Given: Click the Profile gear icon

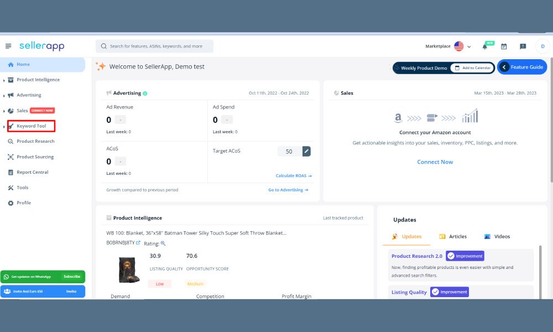Looking at the screenshot, I should click(x=11, y=203).
